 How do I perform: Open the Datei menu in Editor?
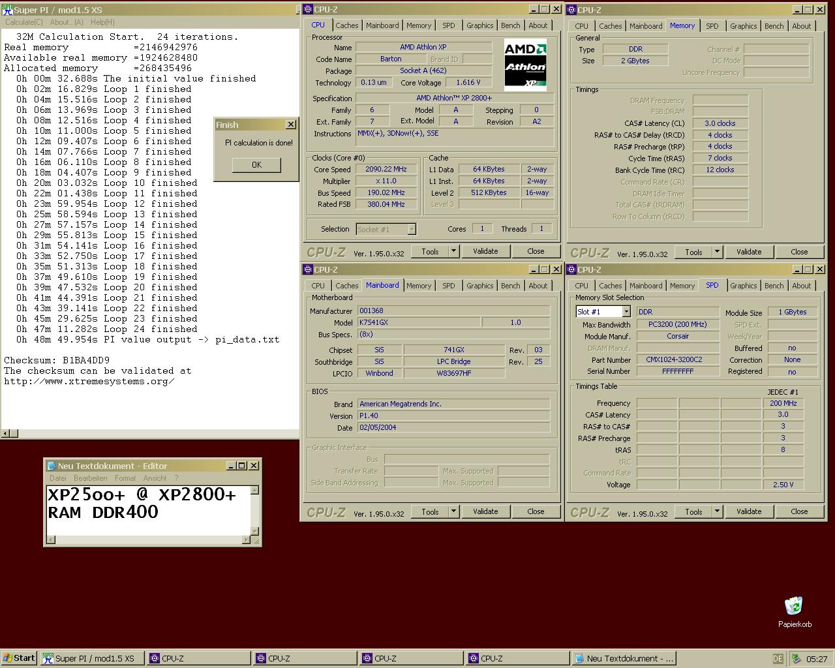tap(58, 478)
